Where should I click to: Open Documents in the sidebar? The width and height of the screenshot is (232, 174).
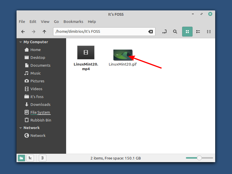[41, 66]
